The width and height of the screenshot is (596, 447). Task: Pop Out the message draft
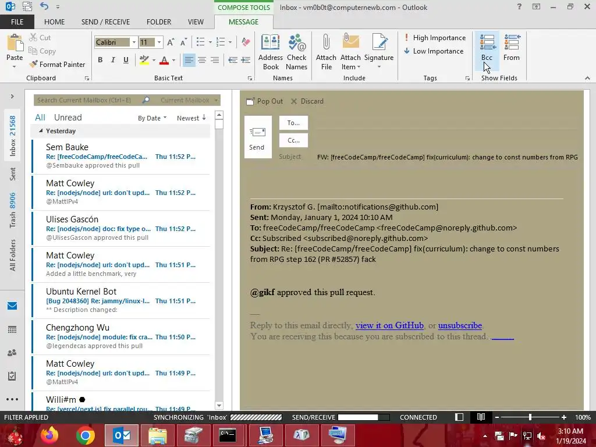265,101
